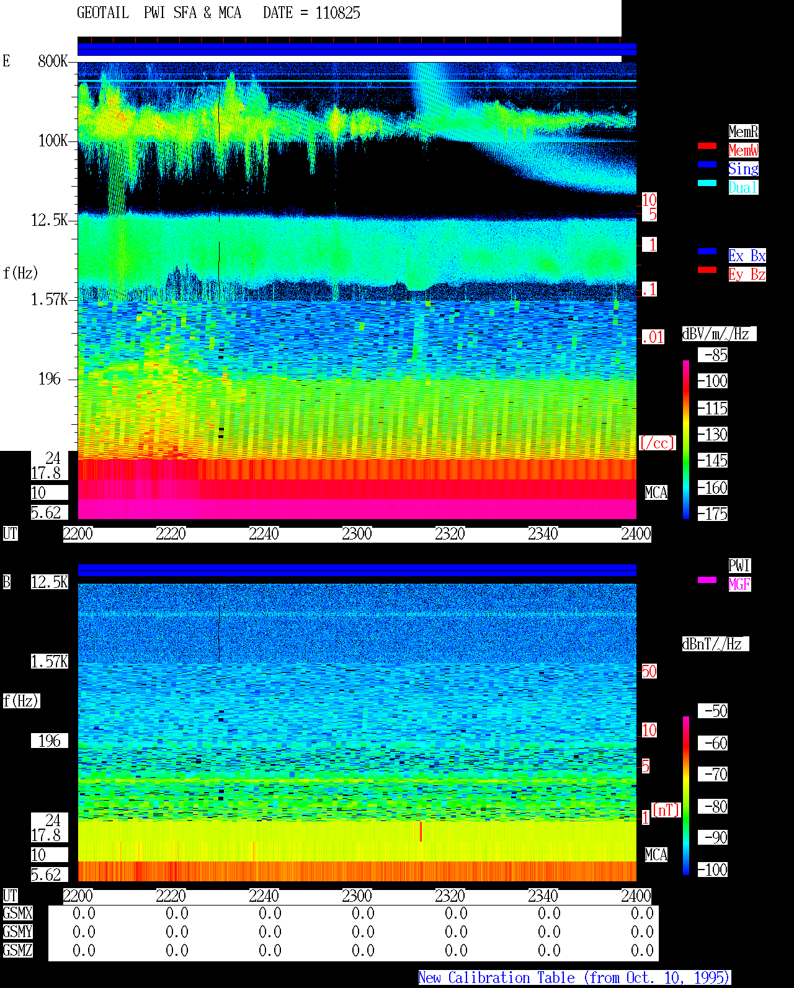Image resolution: width=794 pixels, height=988 pixels.
Task: Click the red Ey Bz legend swatch
Action: point(707,270)
